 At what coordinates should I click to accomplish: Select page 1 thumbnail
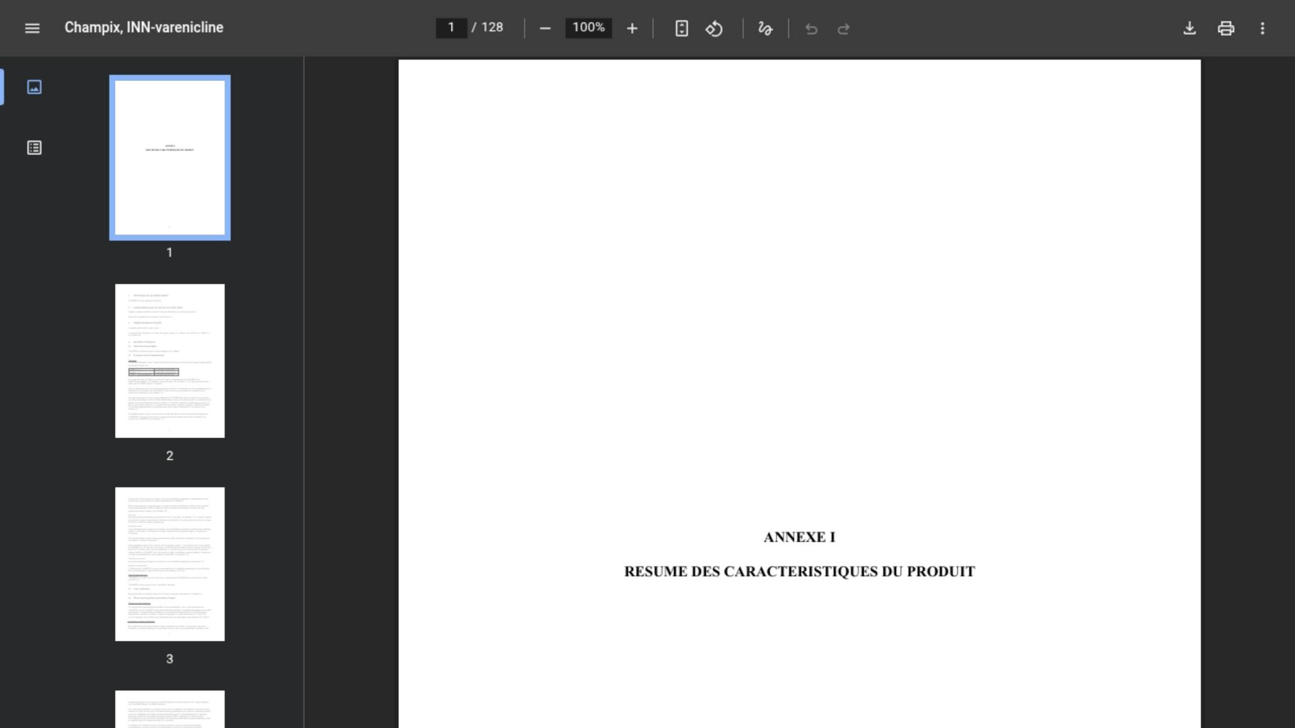[169, 158]
